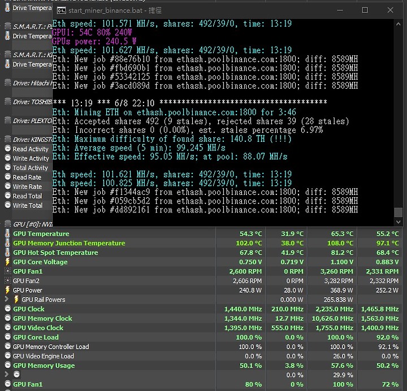Maximize the start_miner_binance.bat window

pyautogui.click(x=365, y=10)
